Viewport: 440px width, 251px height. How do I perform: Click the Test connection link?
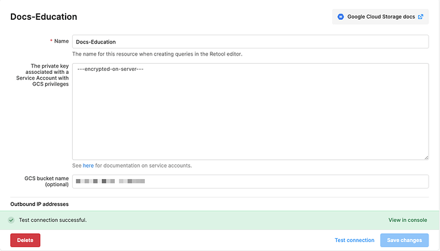[x=355, y=240]
